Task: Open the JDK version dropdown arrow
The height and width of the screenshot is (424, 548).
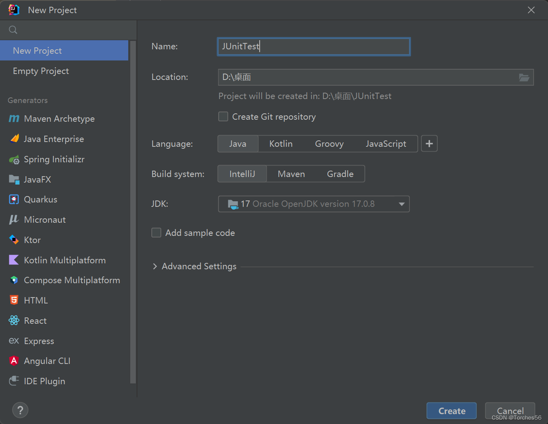Action: tap(401, 204)
